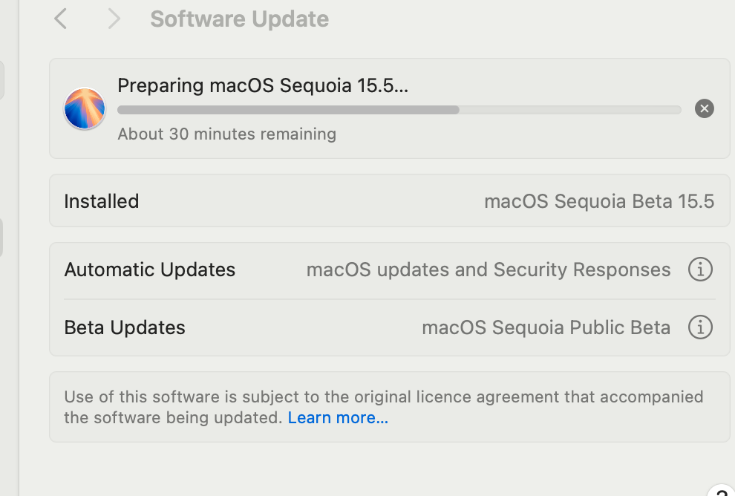Open Beta Updates info button
The height and width of the screenshot is (496, 735).
point(700,327)
